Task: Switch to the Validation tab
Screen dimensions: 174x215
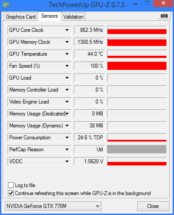Action: click(73, 17)
